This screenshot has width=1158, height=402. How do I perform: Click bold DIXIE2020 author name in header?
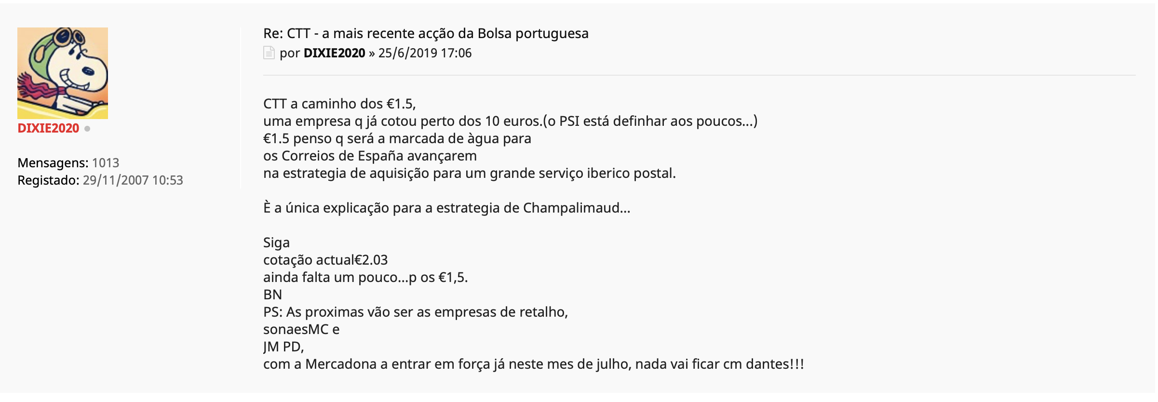[334, 53]
